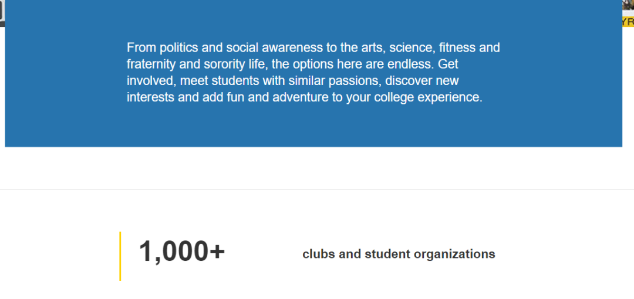Image resolution: width=634 pixels, height=299 pixels.
Task: Click the line 'interests and add fun and adventure'
Action: pos(305,97)
